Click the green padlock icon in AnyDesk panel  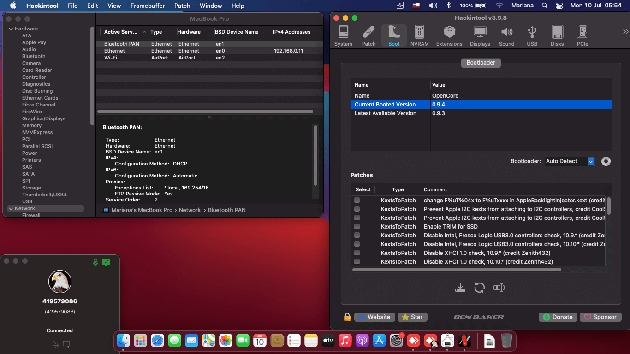95,262
